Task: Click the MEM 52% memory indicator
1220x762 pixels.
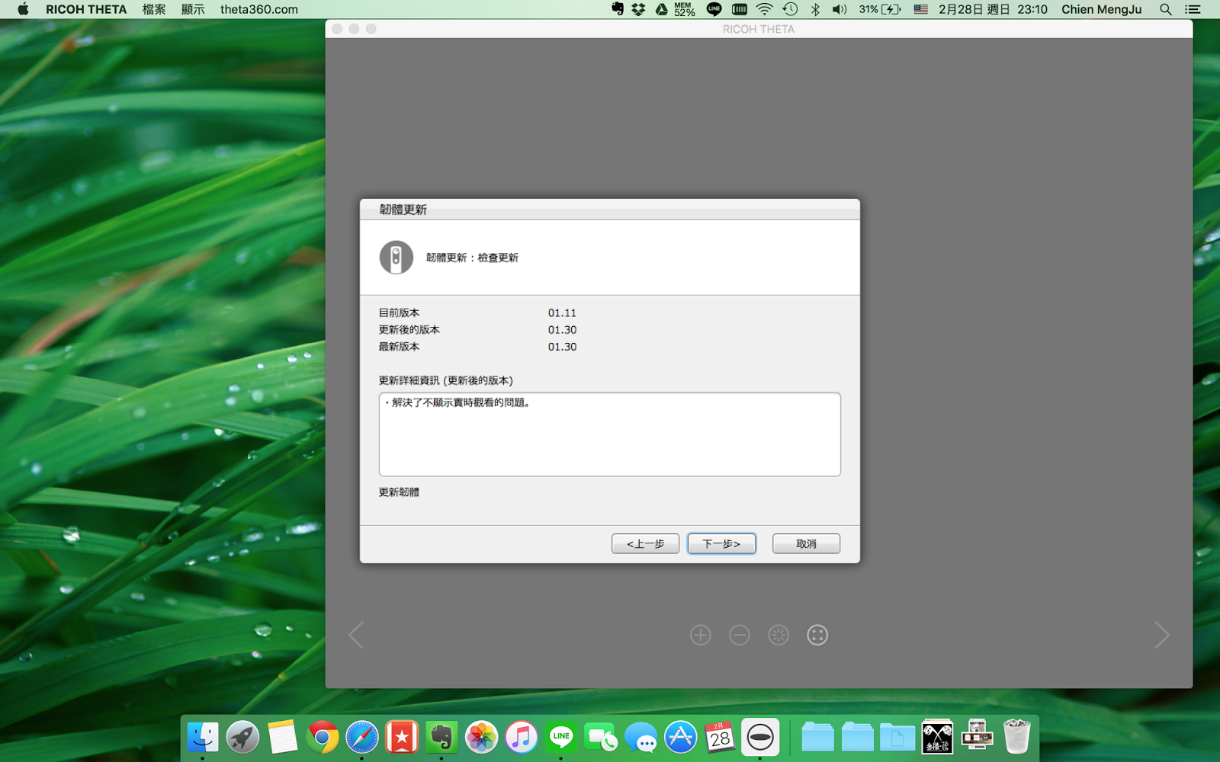Action: coord(685,9)
